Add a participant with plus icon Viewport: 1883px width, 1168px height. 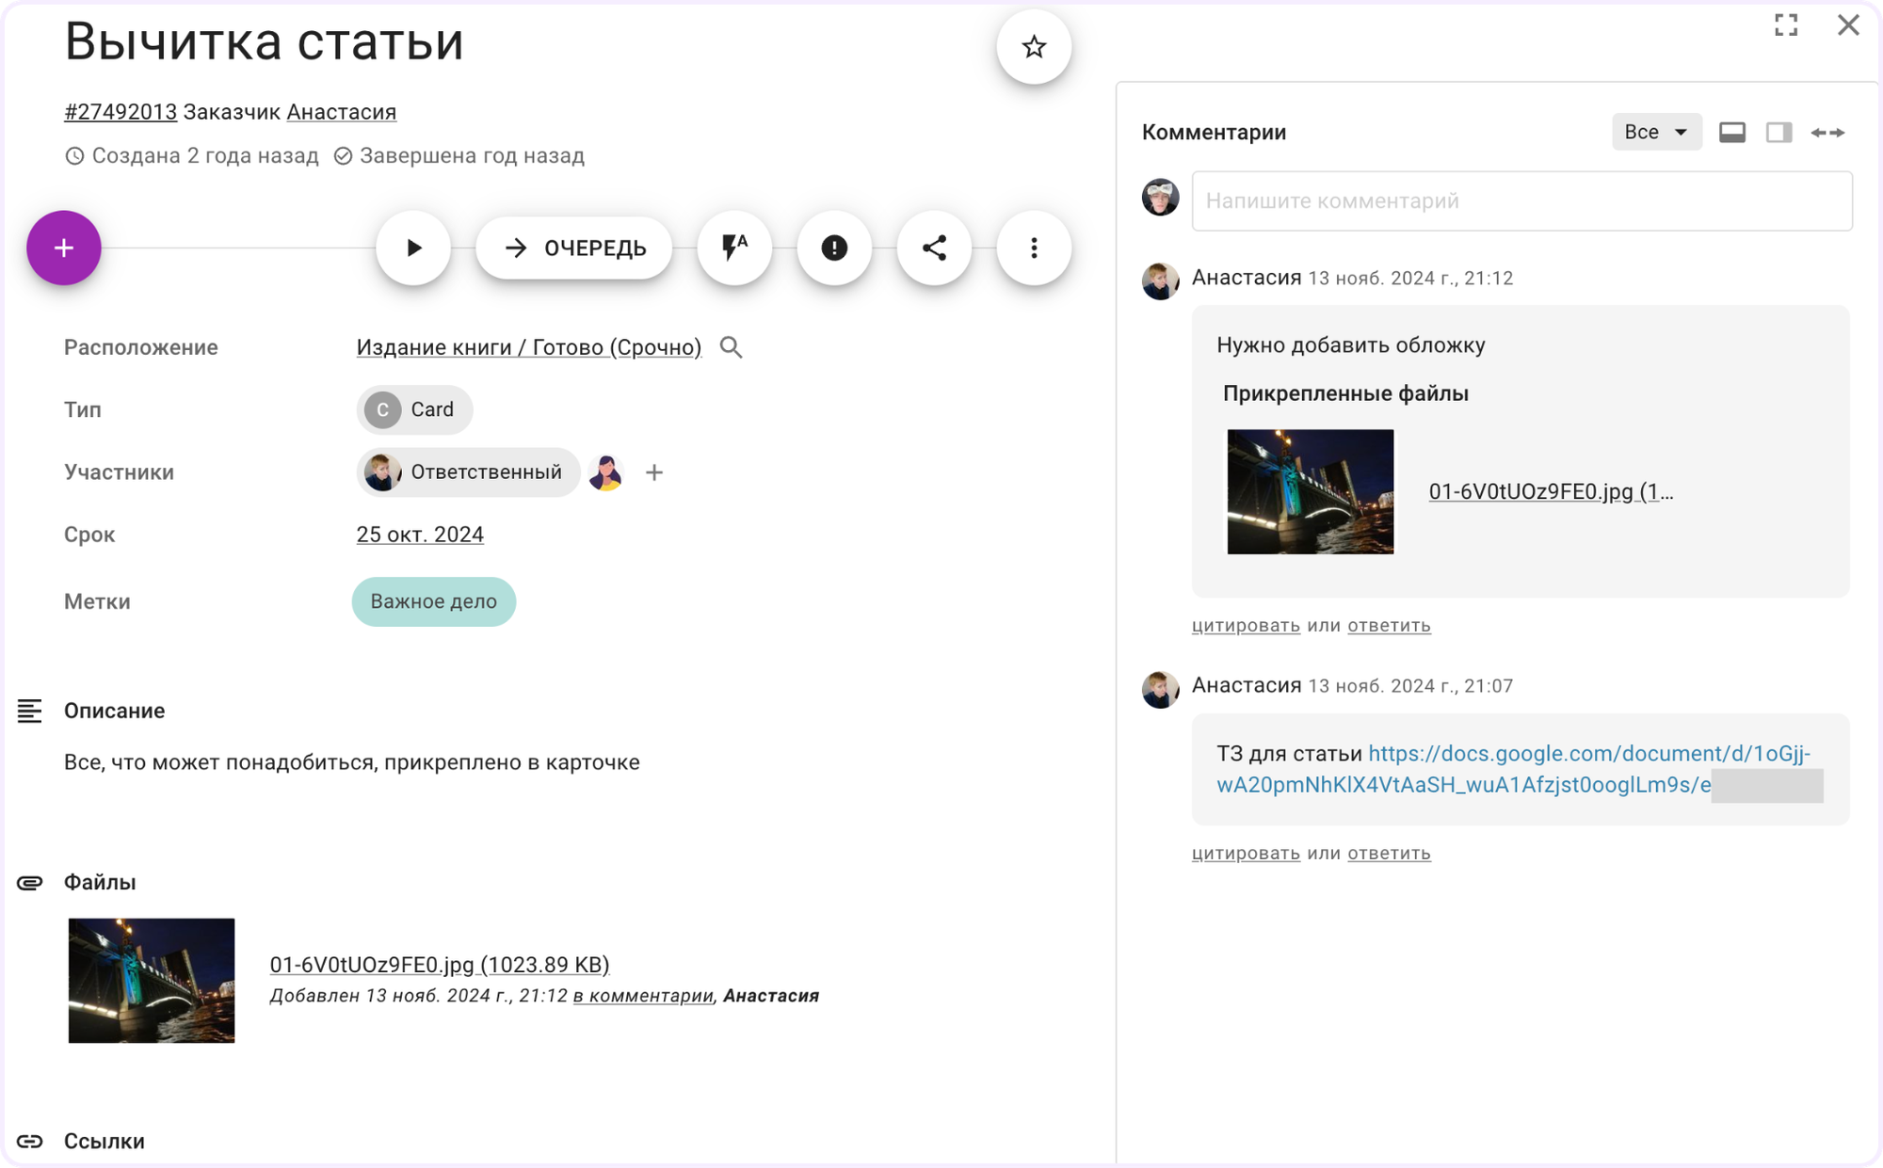pos(654,472)
